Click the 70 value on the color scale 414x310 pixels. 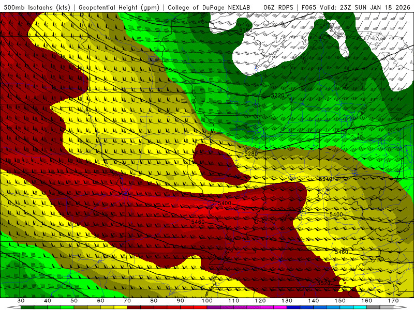[x=127, y=301]
